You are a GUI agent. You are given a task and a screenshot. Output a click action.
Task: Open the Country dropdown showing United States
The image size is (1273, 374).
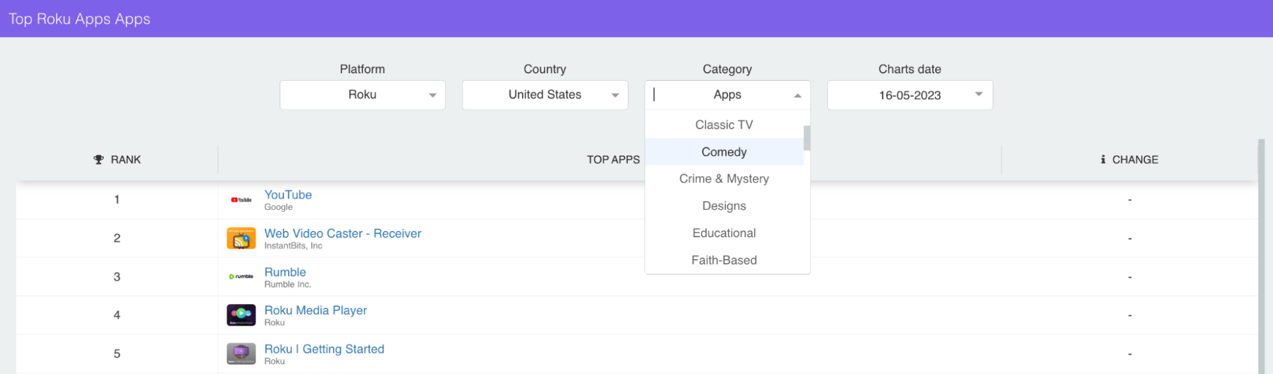[545, 95]
